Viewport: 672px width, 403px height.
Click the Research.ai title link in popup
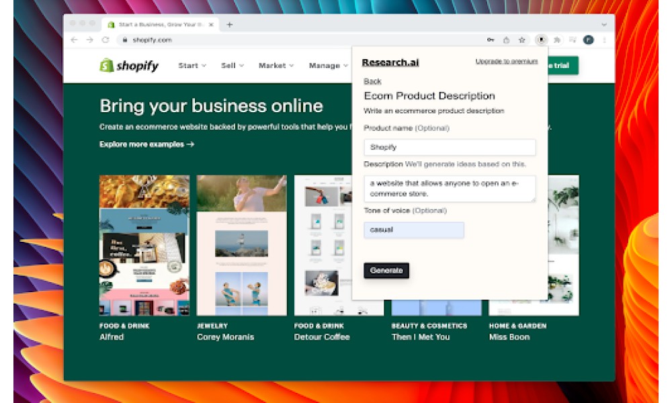click(390, 62)
